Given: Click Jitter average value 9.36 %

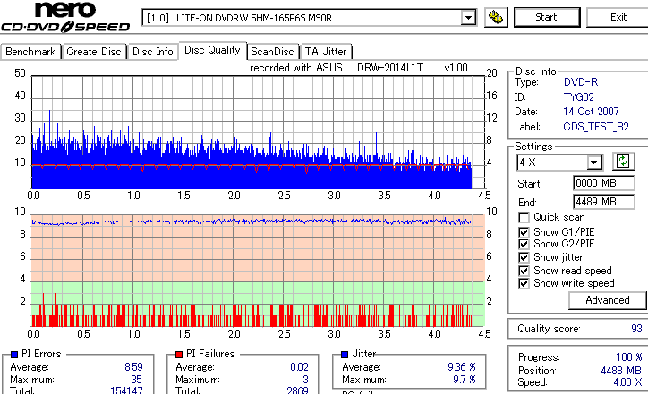Looking at the screenshot, I should pyautogui.click(x=462, y=367).
